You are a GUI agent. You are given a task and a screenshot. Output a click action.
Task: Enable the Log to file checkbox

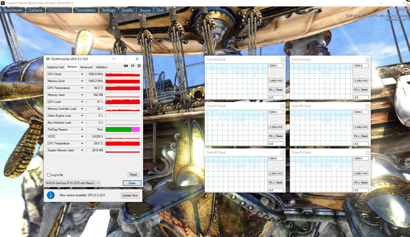click(49, 175)
